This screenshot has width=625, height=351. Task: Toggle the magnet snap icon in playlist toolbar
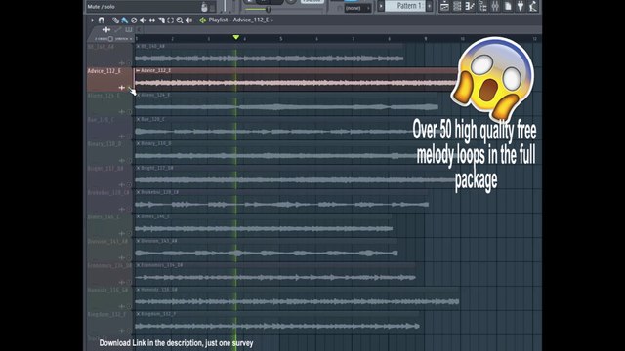point(102,19)
